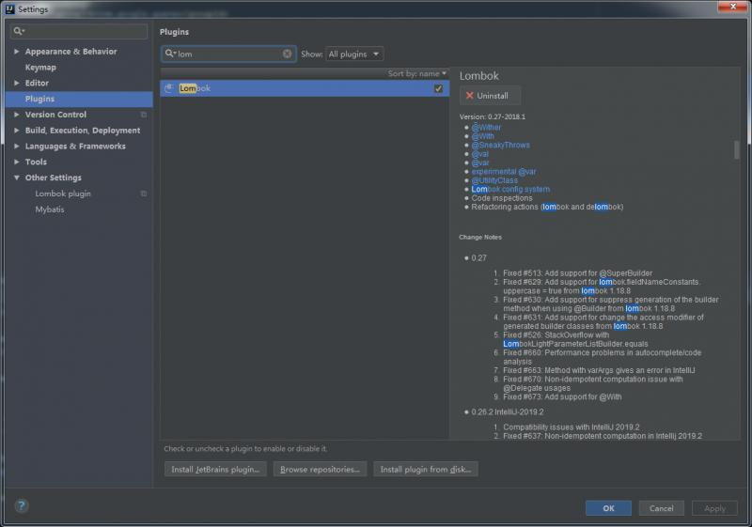This screenshot has width=752, height=527.
Task: Click the settings search magnifier icon
Action: (19, 31)
